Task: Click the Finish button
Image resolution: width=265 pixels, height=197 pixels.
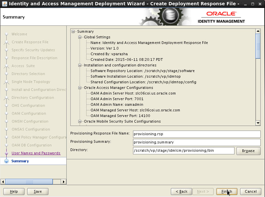Action: click(x=227, y=191)
